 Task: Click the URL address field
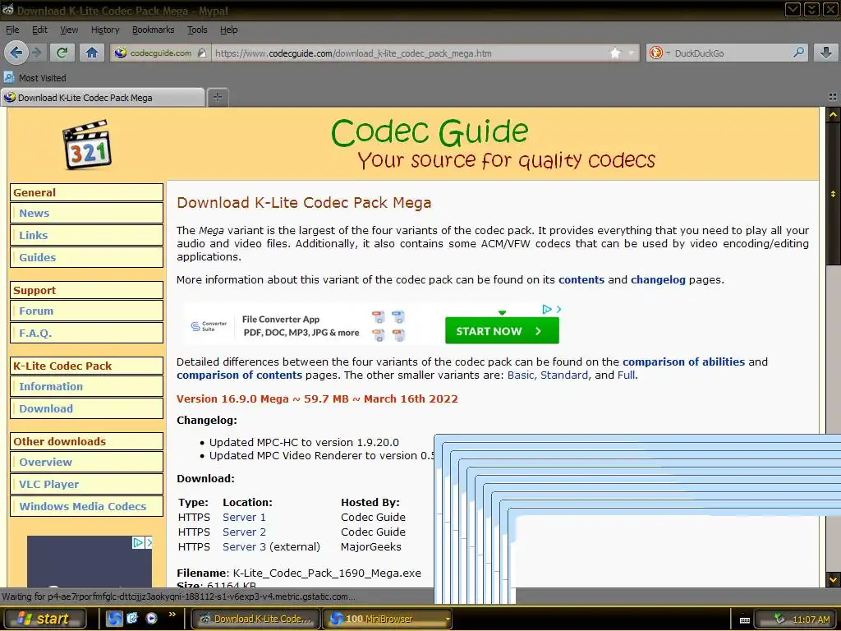tap(411, 53)
